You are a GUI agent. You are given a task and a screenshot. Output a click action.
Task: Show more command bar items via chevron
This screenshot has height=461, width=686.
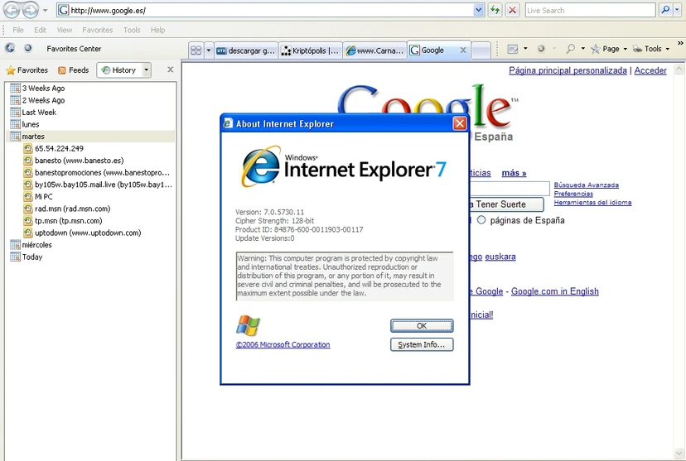[x=680, y=43]
